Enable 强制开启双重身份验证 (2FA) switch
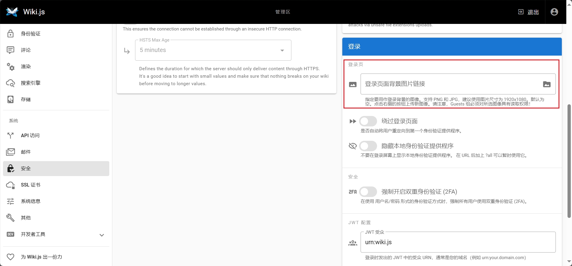 pos(368,192)
